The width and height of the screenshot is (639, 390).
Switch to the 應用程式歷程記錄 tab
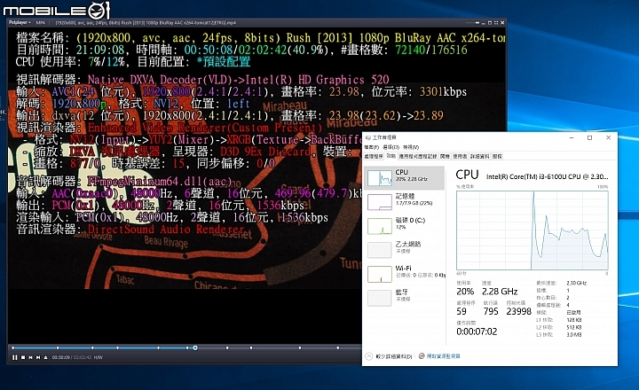pos(418,156)
